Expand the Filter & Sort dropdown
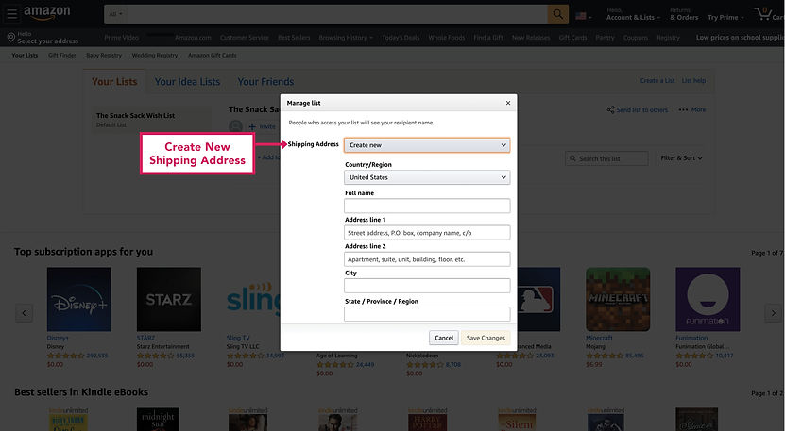The height and width of the screenshot is (431, 785). (681, 158)
